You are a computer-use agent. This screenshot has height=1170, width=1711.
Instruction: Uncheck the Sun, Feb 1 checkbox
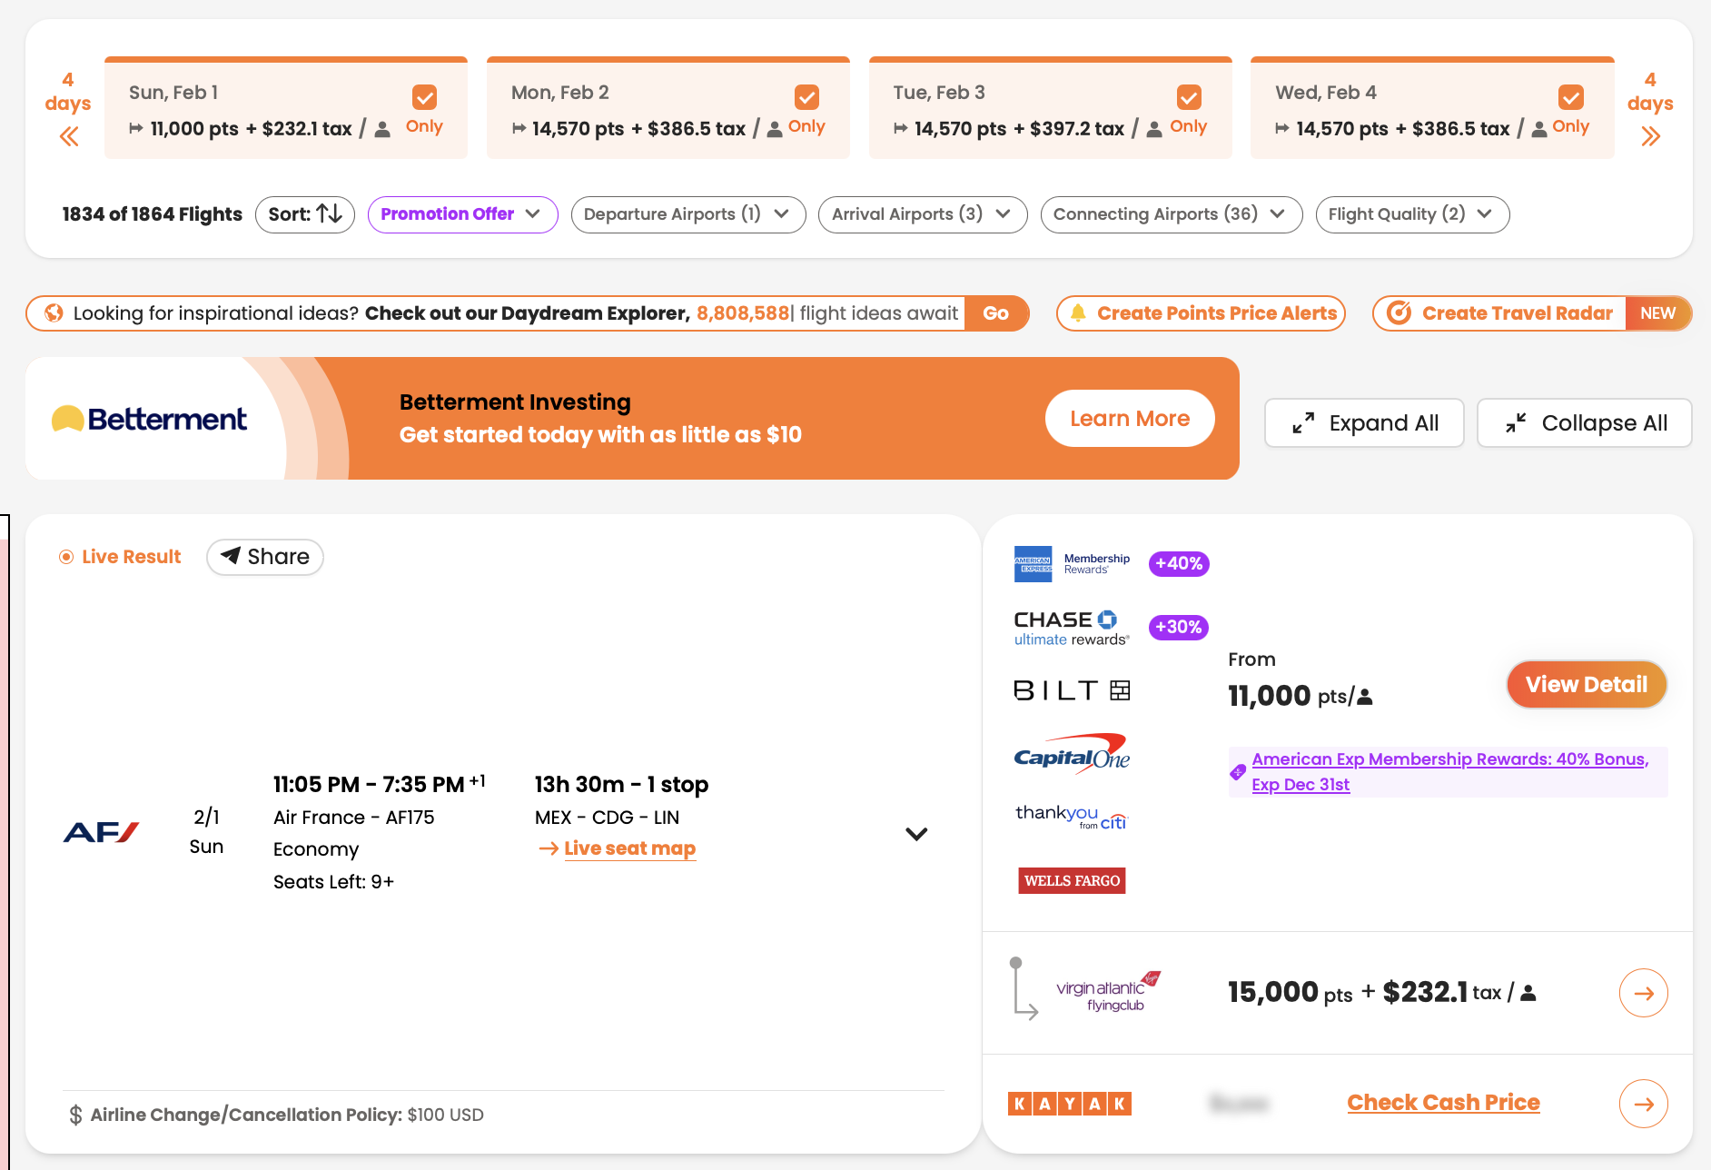pos(424,97)
